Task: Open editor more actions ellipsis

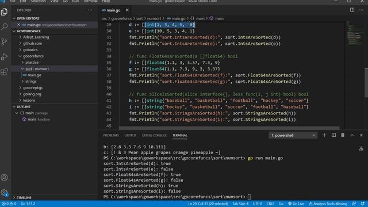Action: (x=361, y=10)
